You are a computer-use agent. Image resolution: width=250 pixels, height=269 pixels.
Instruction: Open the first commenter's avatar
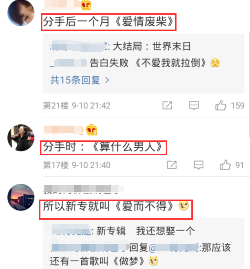pyautogui.click(x=21, y=13)
